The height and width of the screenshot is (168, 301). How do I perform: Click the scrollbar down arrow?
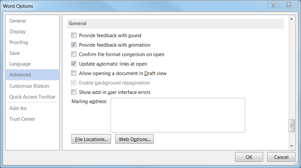click(292, 146)
